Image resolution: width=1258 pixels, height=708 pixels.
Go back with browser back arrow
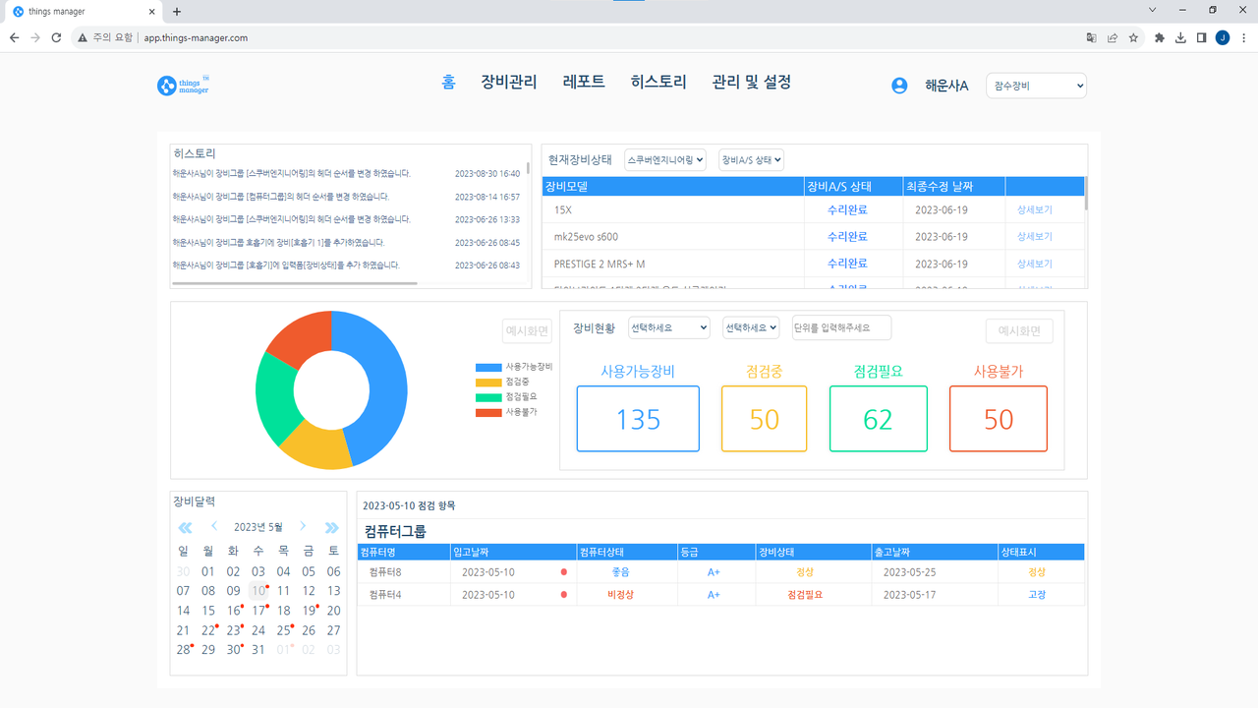(x=14, y=37)
